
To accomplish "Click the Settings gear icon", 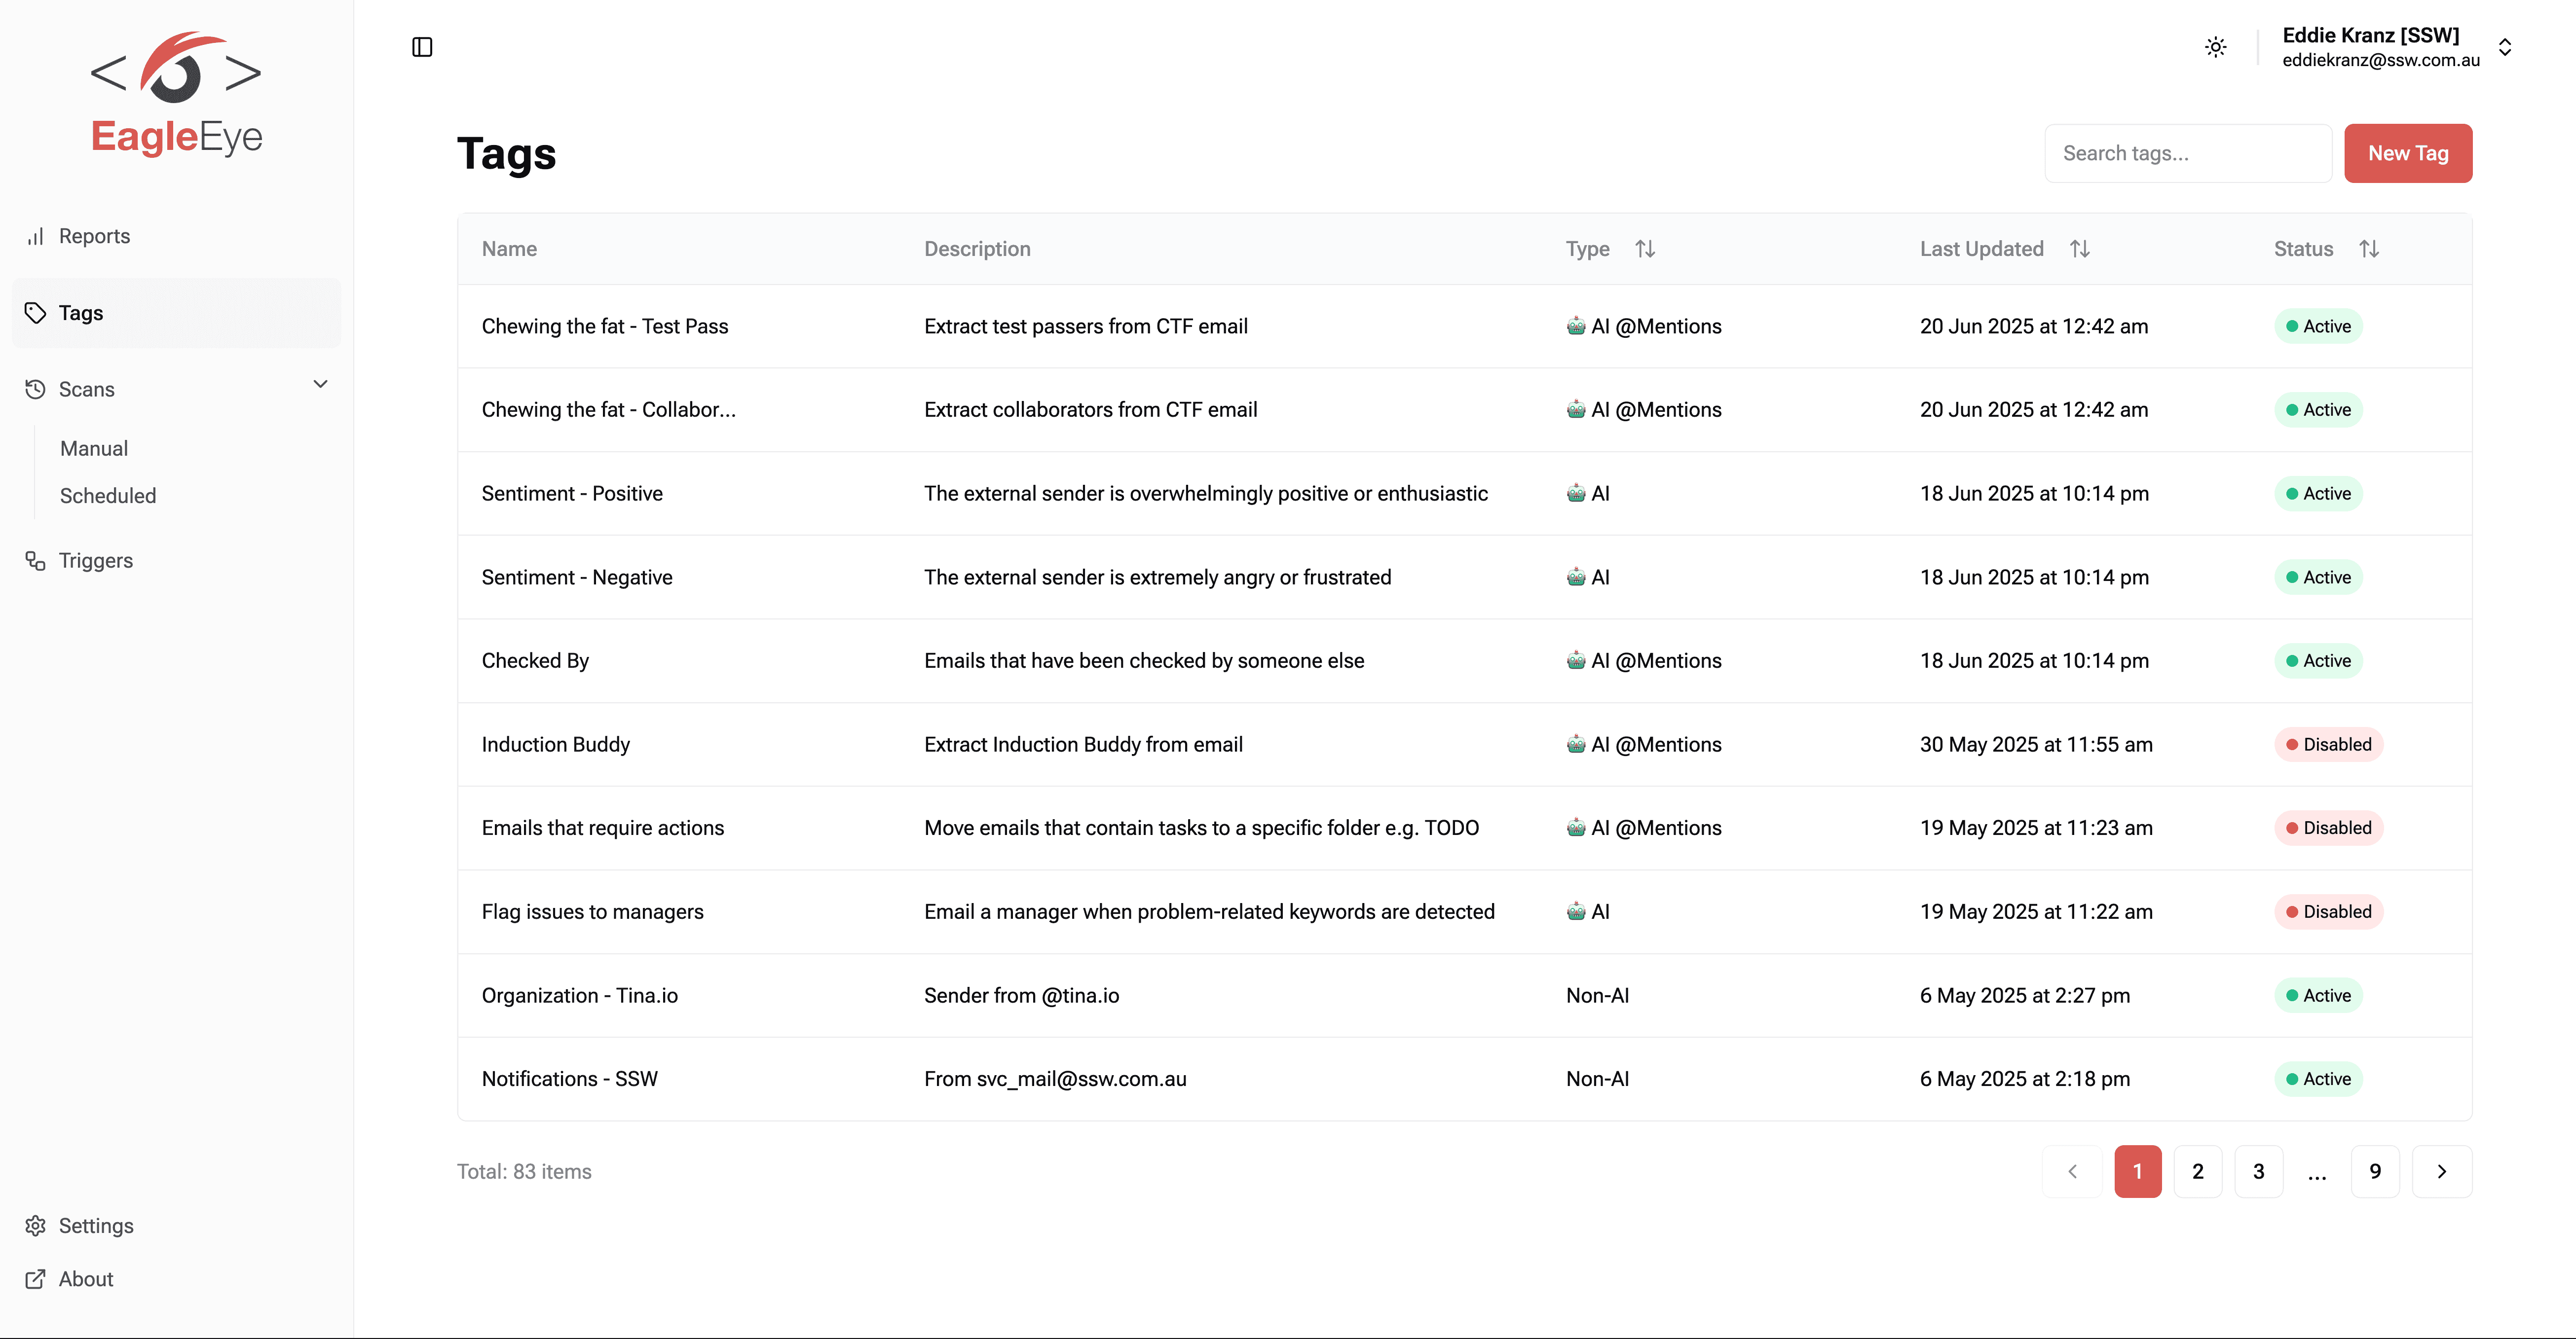I will tap(36, 1226).
